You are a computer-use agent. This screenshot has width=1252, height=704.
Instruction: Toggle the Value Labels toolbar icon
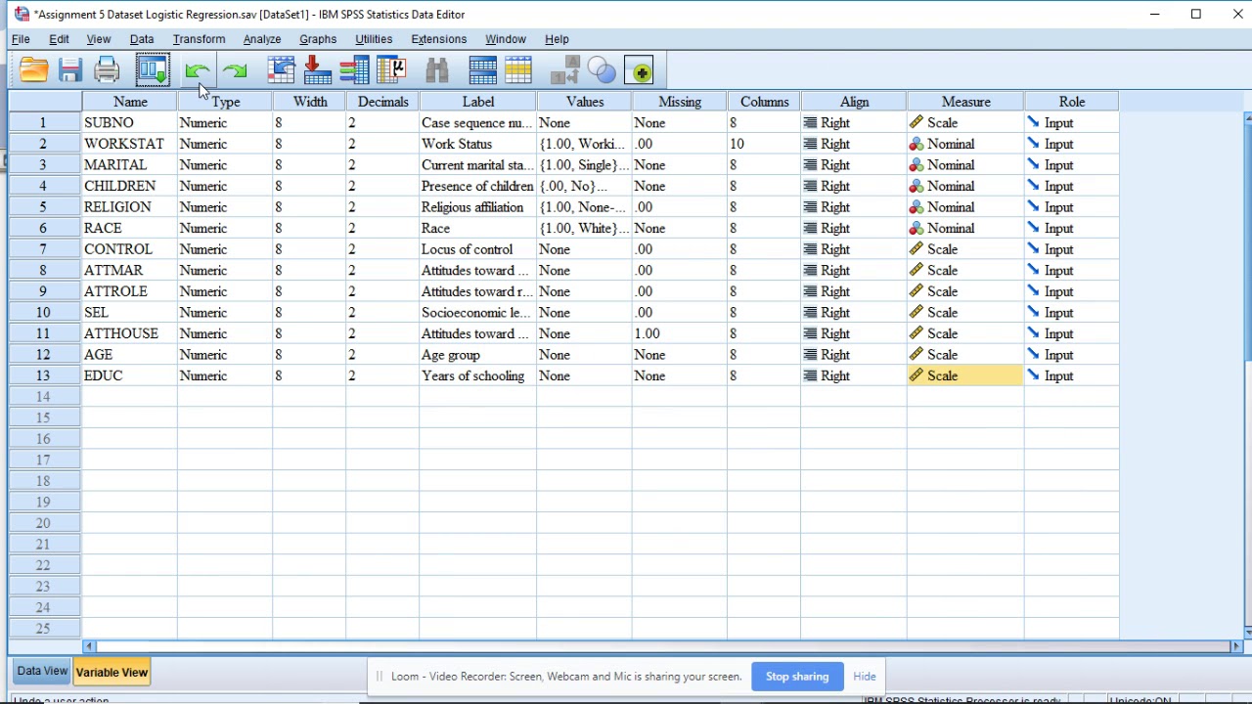(565, 70)
